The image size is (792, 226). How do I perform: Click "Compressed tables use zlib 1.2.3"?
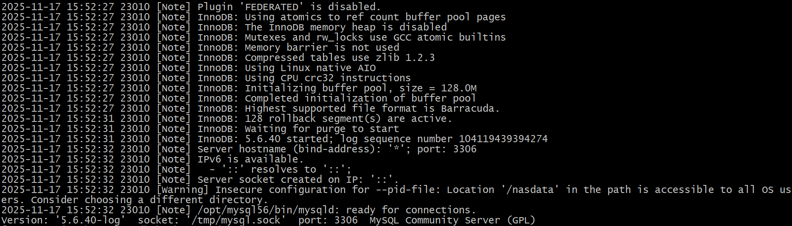tap(340, 58)
